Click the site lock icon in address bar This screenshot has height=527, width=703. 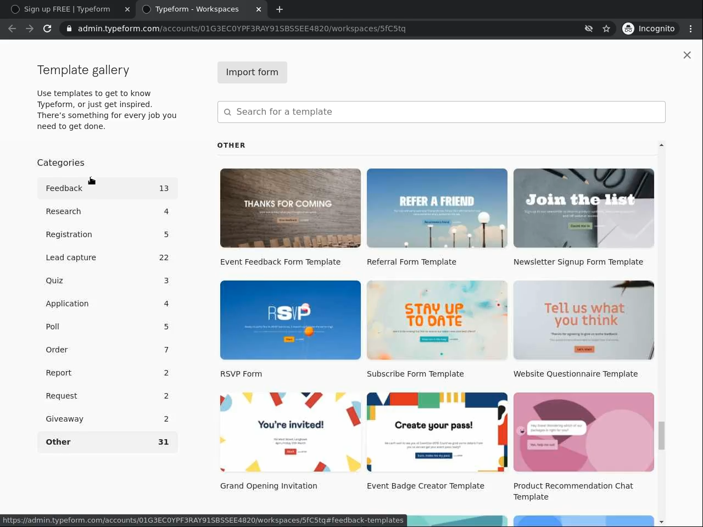coord(69,29)
